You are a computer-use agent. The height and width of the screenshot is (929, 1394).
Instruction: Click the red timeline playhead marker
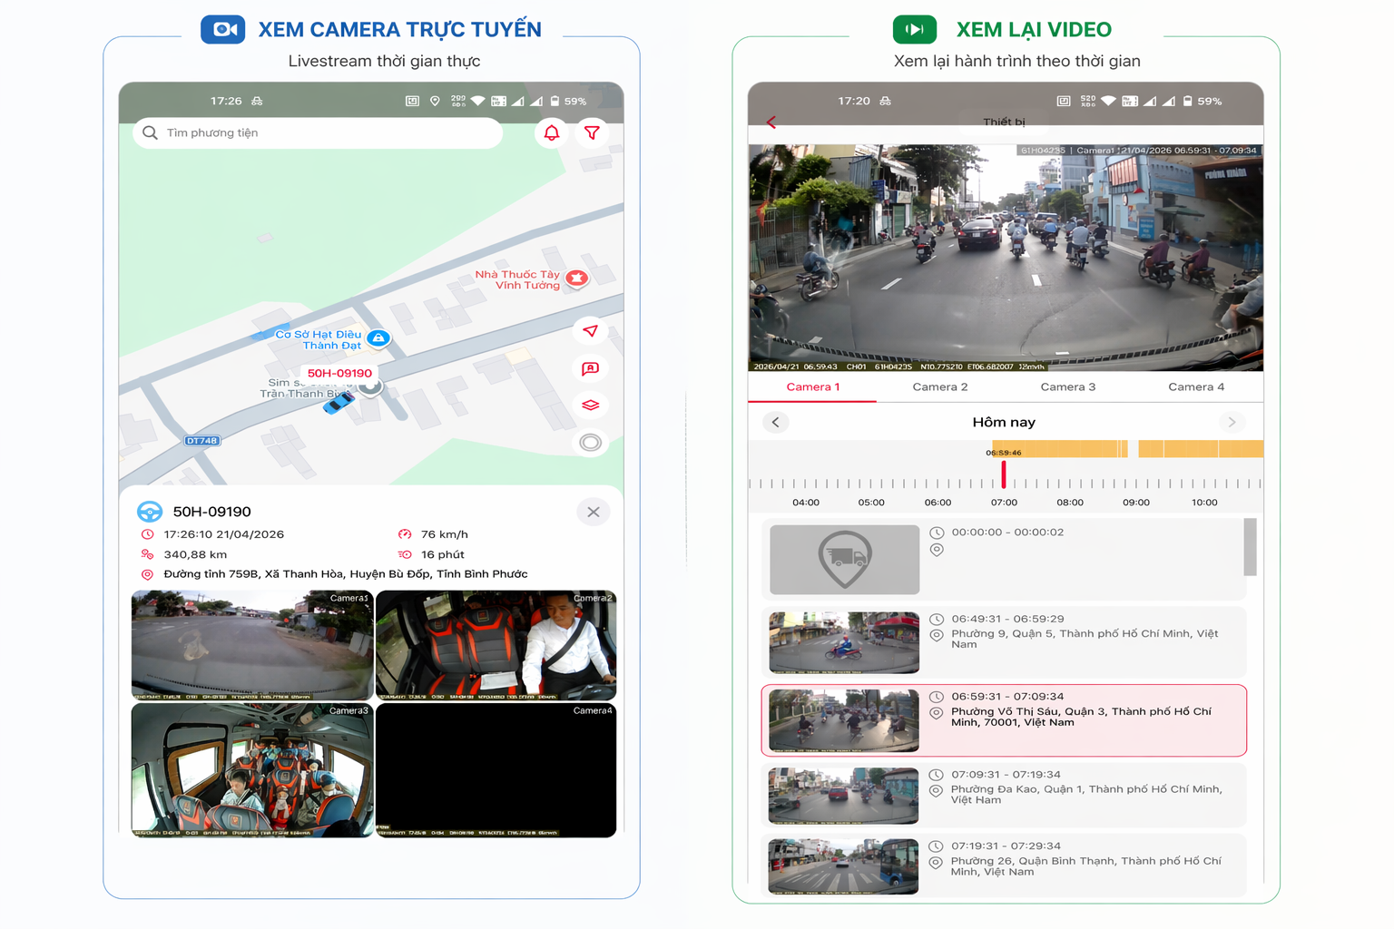tap(1004, 474)
